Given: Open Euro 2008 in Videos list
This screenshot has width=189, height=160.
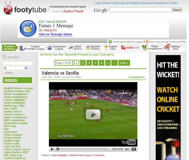Looking at the screenshot, I should click(11, 108).
